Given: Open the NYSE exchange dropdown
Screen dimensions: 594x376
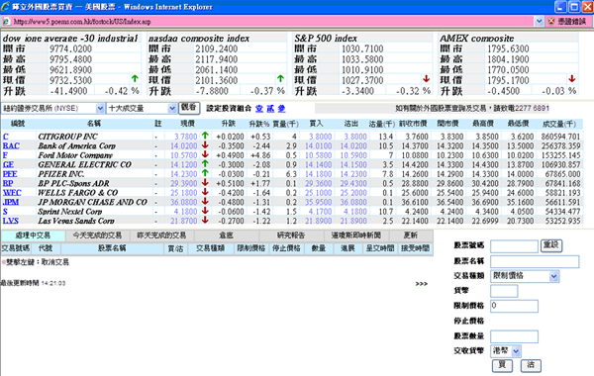Looking at the screenshot, I should point(52,108).
